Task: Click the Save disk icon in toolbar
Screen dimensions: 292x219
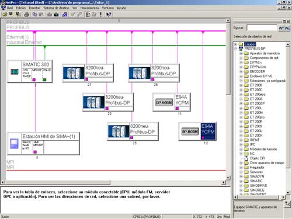Action: click(11, 14)
